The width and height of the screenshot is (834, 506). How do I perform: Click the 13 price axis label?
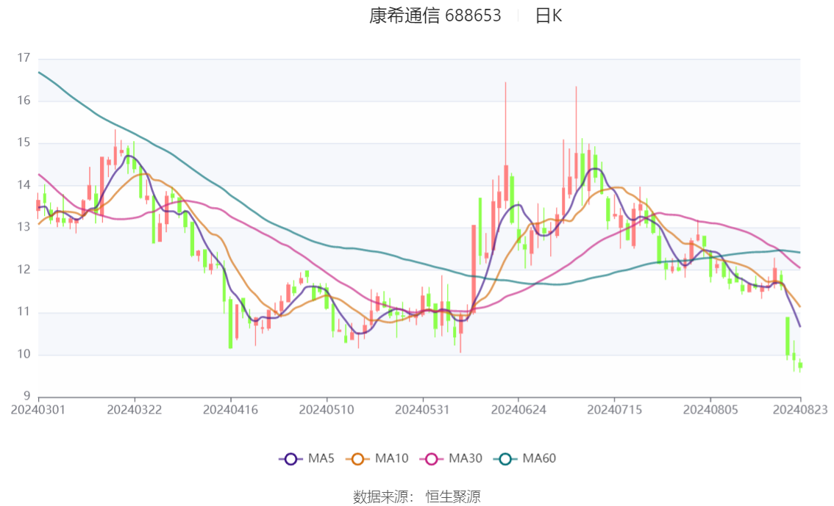point(24,227)
